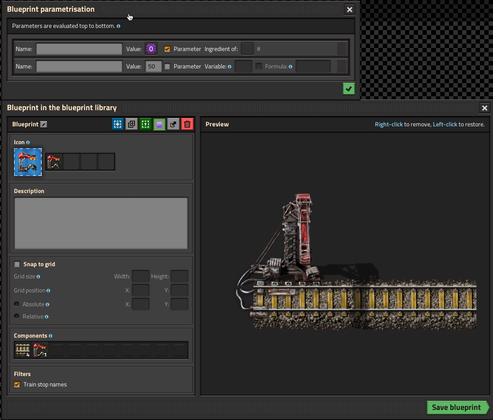
Task: Delete blueprint with red trash icon
Action: 187,124
